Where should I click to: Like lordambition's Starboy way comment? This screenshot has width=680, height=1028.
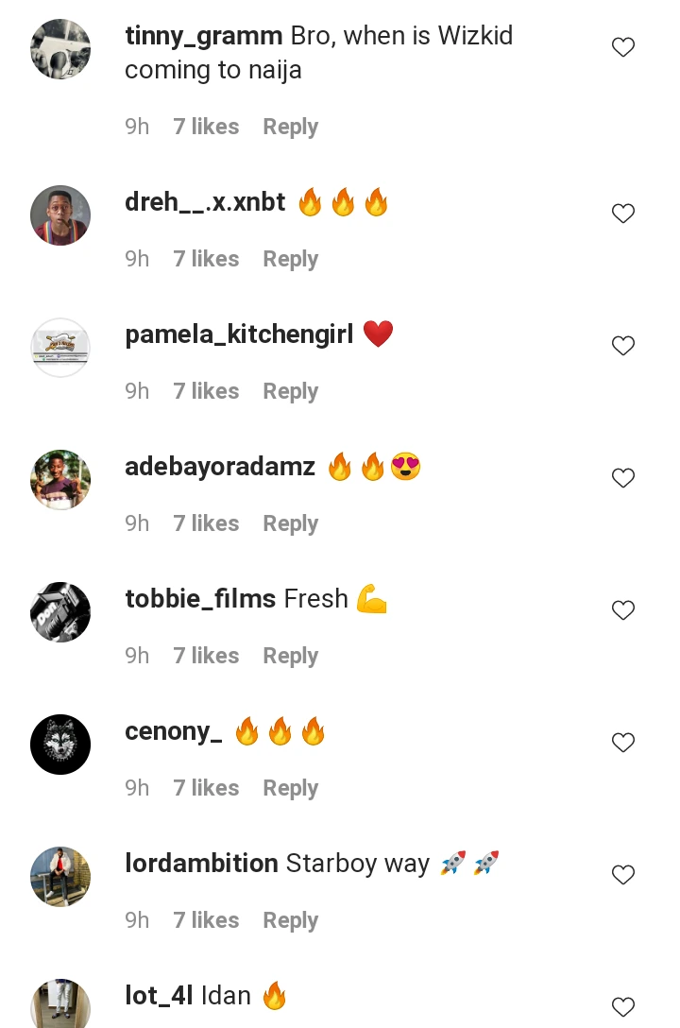point(623,875)
